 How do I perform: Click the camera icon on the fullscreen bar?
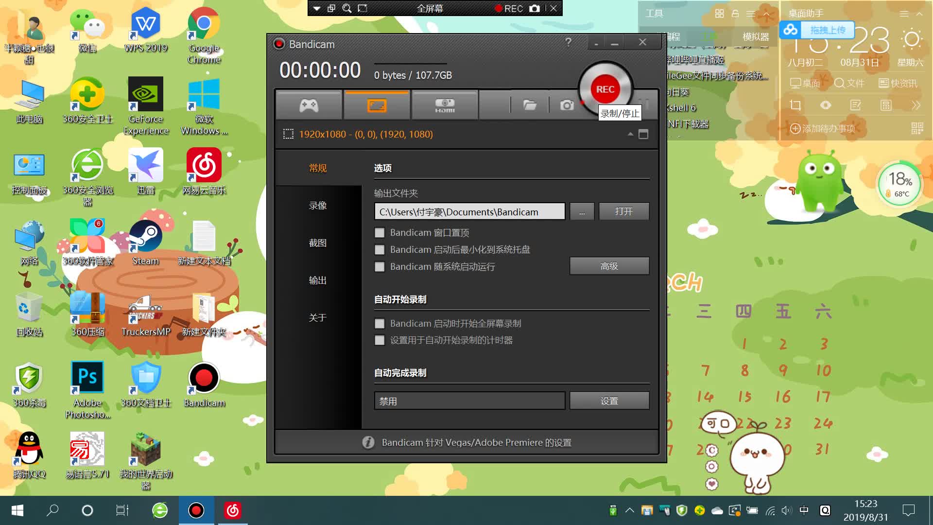[535, 8]
